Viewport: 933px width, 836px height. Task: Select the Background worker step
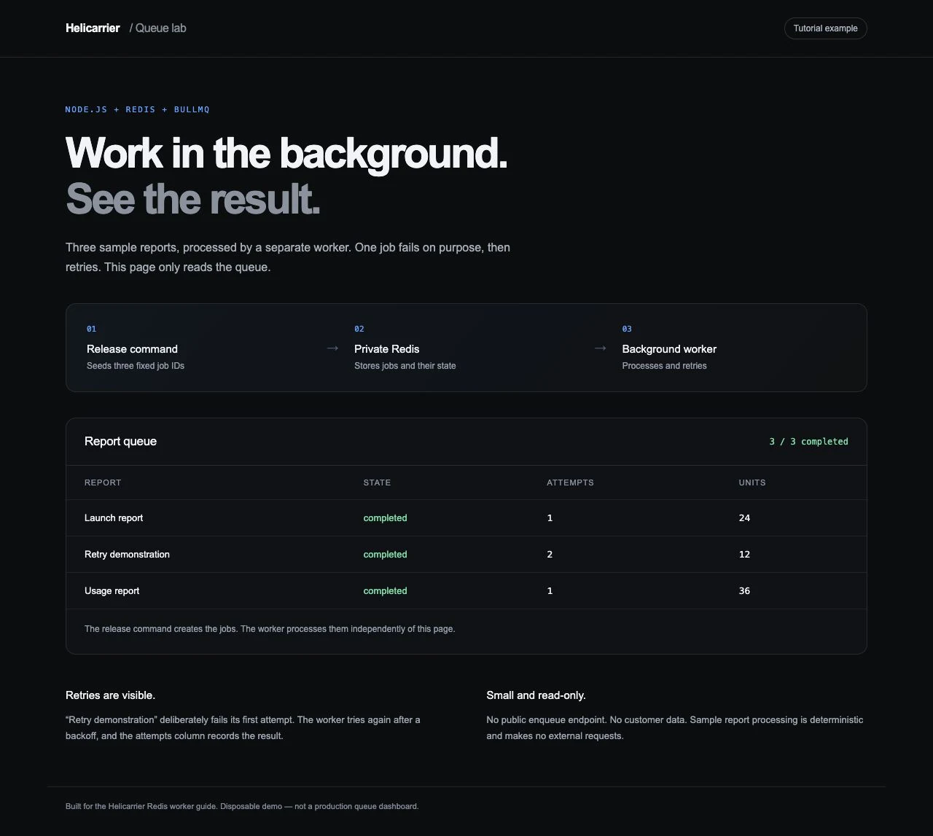[669, 349]
